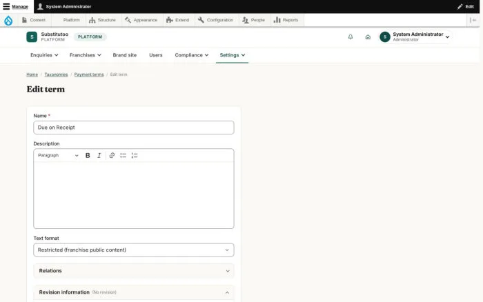Click the Substitutoo site name text
483x302 pixels.
[55, 34]
